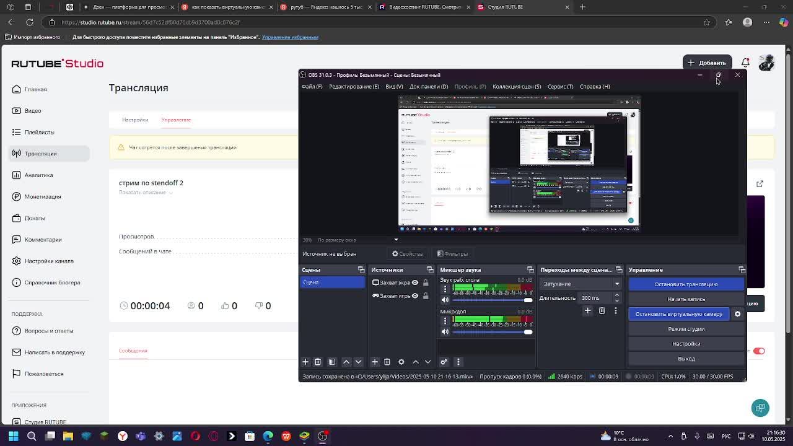Open Управление избранным link in favorites bar

(290, 37)
